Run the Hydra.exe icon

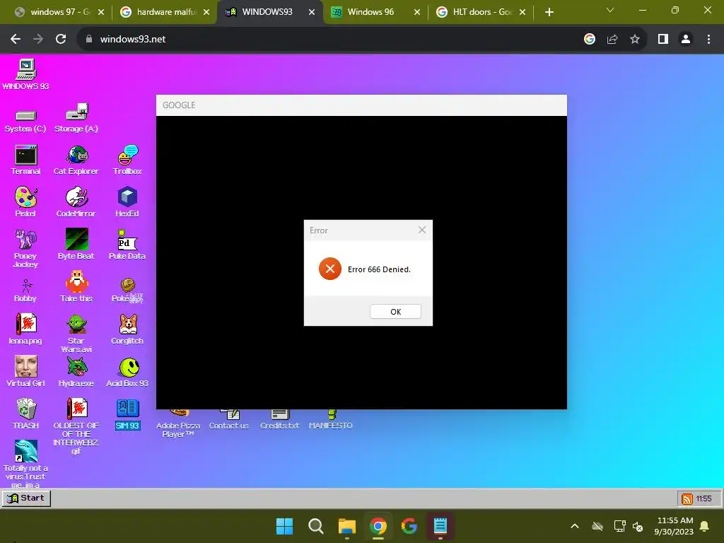pyautogui.click(x=76, y=371)
